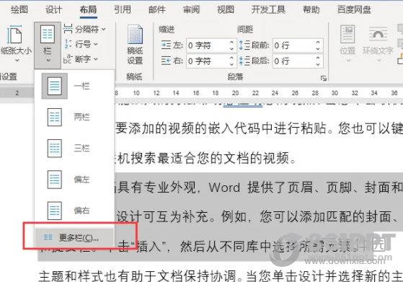The height and width of the screenshot is (282, 403).
Task: Click the 段后 spacing icon
Action: click(244, 61)
